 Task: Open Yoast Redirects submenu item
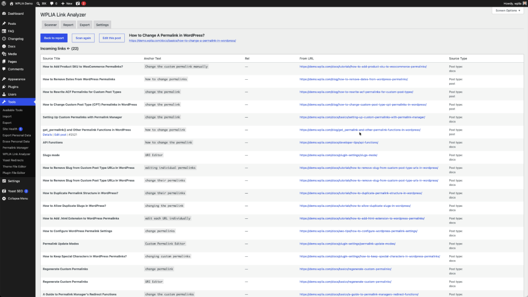click(x=13, y=160)
